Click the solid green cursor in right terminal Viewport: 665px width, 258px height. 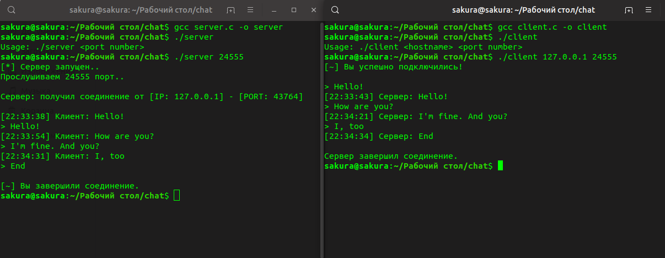(500, 166)
